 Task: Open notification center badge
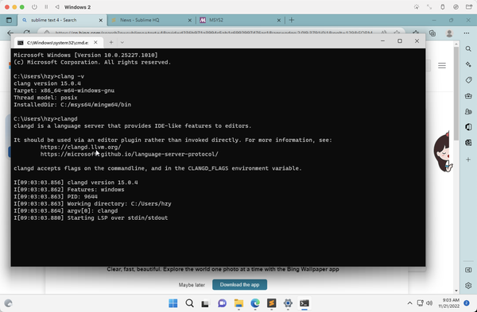point(467,303)
